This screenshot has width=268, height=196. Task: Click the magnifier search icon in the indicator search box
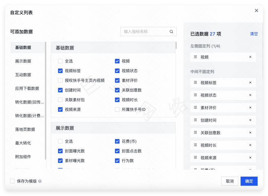pos(171,32)
